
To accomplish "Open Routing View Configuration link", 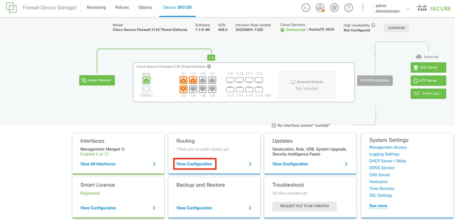I will tap(194, 164).
